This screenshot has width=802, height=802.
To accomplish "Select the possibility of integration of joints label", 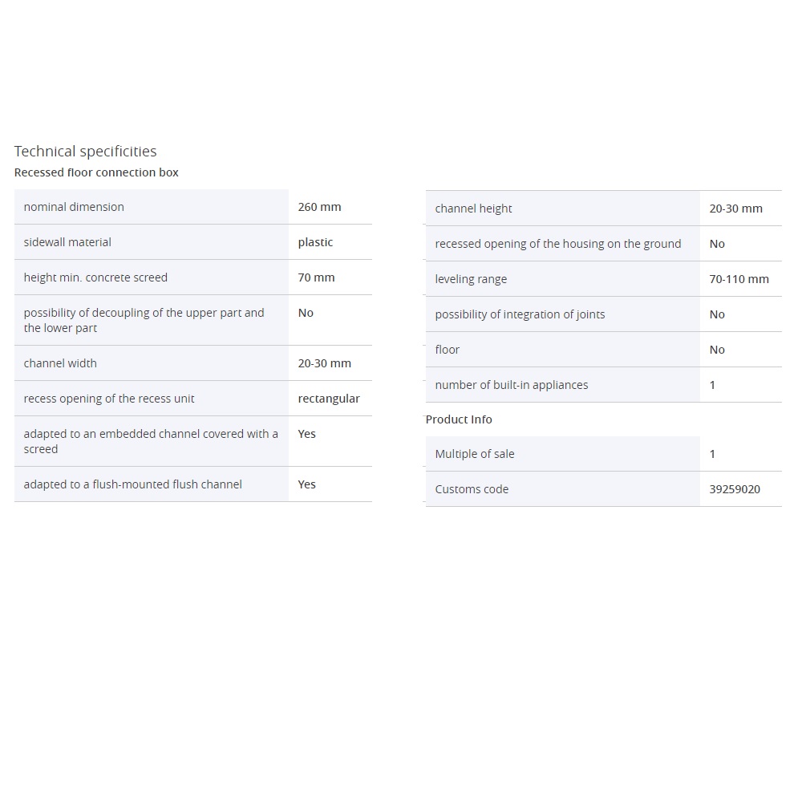I will click(x=520, y=314).
